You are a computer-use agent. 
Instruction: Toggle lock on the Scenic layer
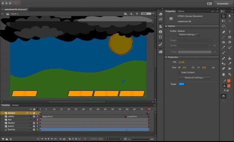[x=34, y=126]
